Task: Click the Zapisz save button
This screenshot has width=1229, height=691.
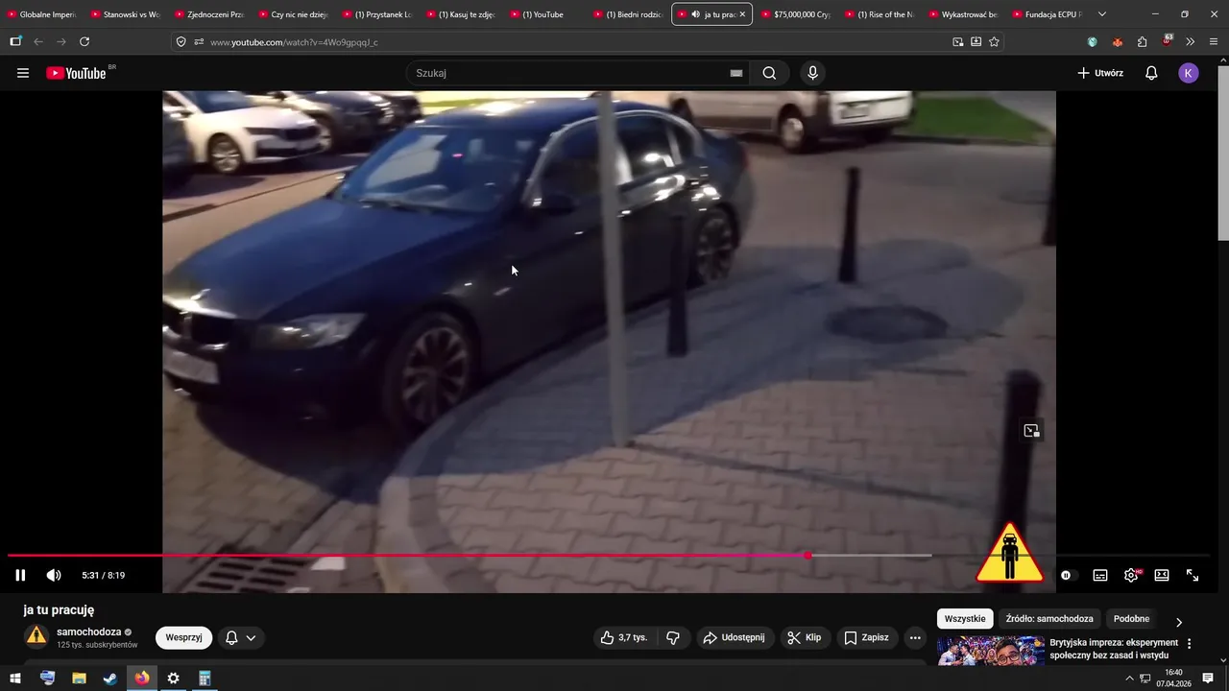Action: [866, 637]
